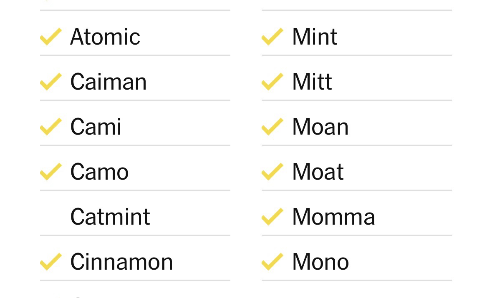The image size is (492, 298).
Task: Click the word Atomic in the list
Action: click(105, 37)
